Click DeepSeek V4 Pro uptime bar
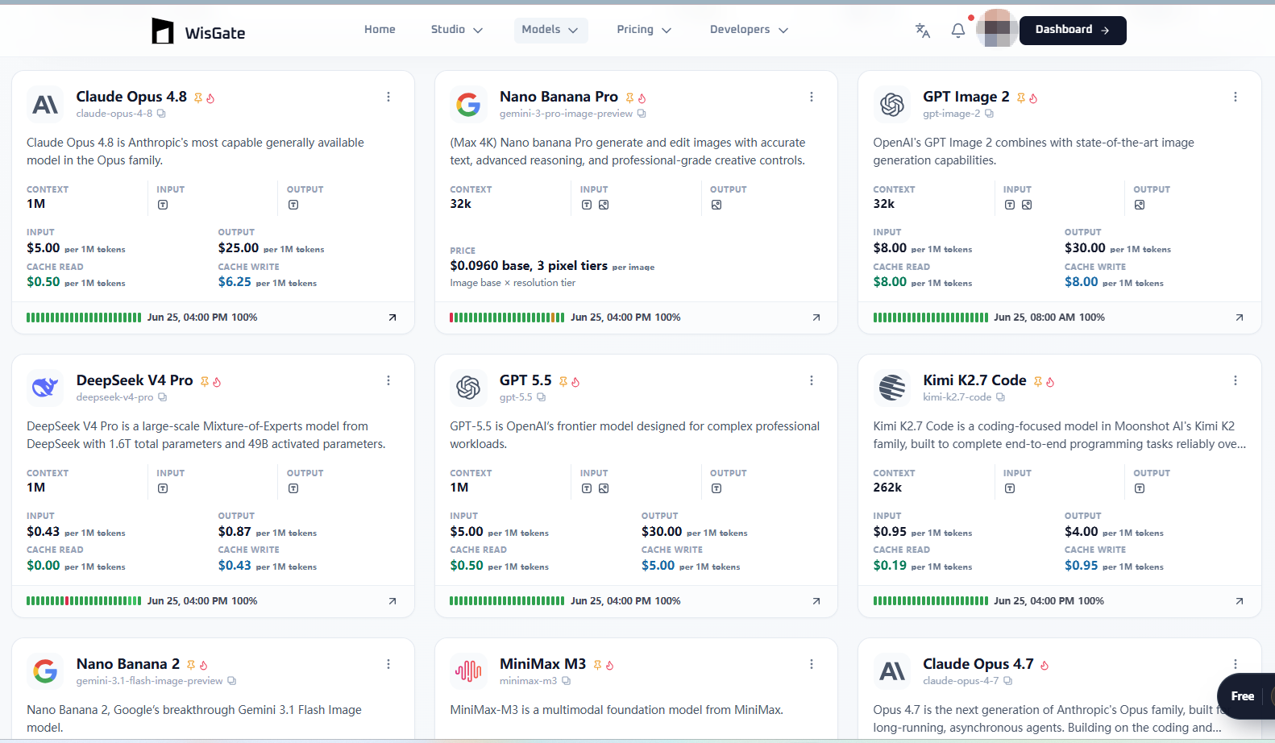 coord(84,601)
